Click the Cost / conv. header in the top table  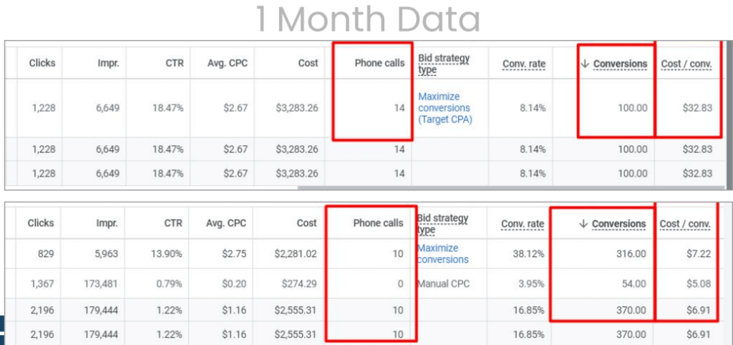coord(686,64)
